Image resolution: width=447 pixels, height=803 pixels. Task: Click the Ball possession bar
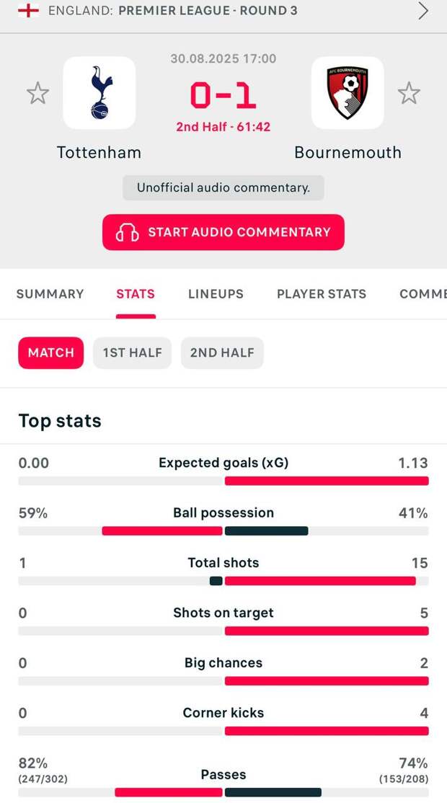(x=223, y=531)
